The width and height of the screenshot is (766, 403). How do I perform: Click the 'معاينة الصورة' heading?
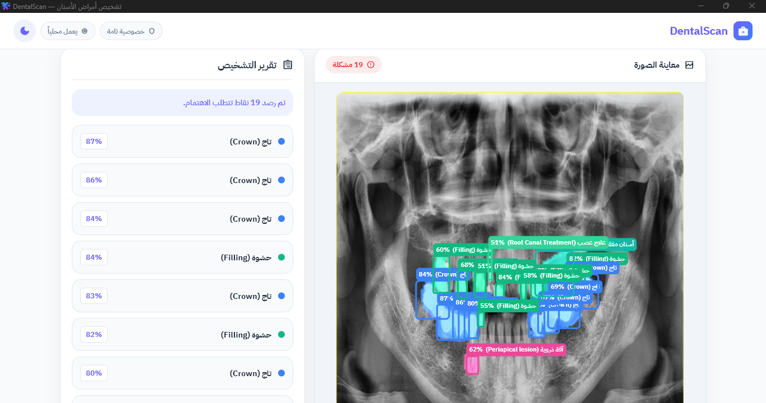click(x=657, y=65)
